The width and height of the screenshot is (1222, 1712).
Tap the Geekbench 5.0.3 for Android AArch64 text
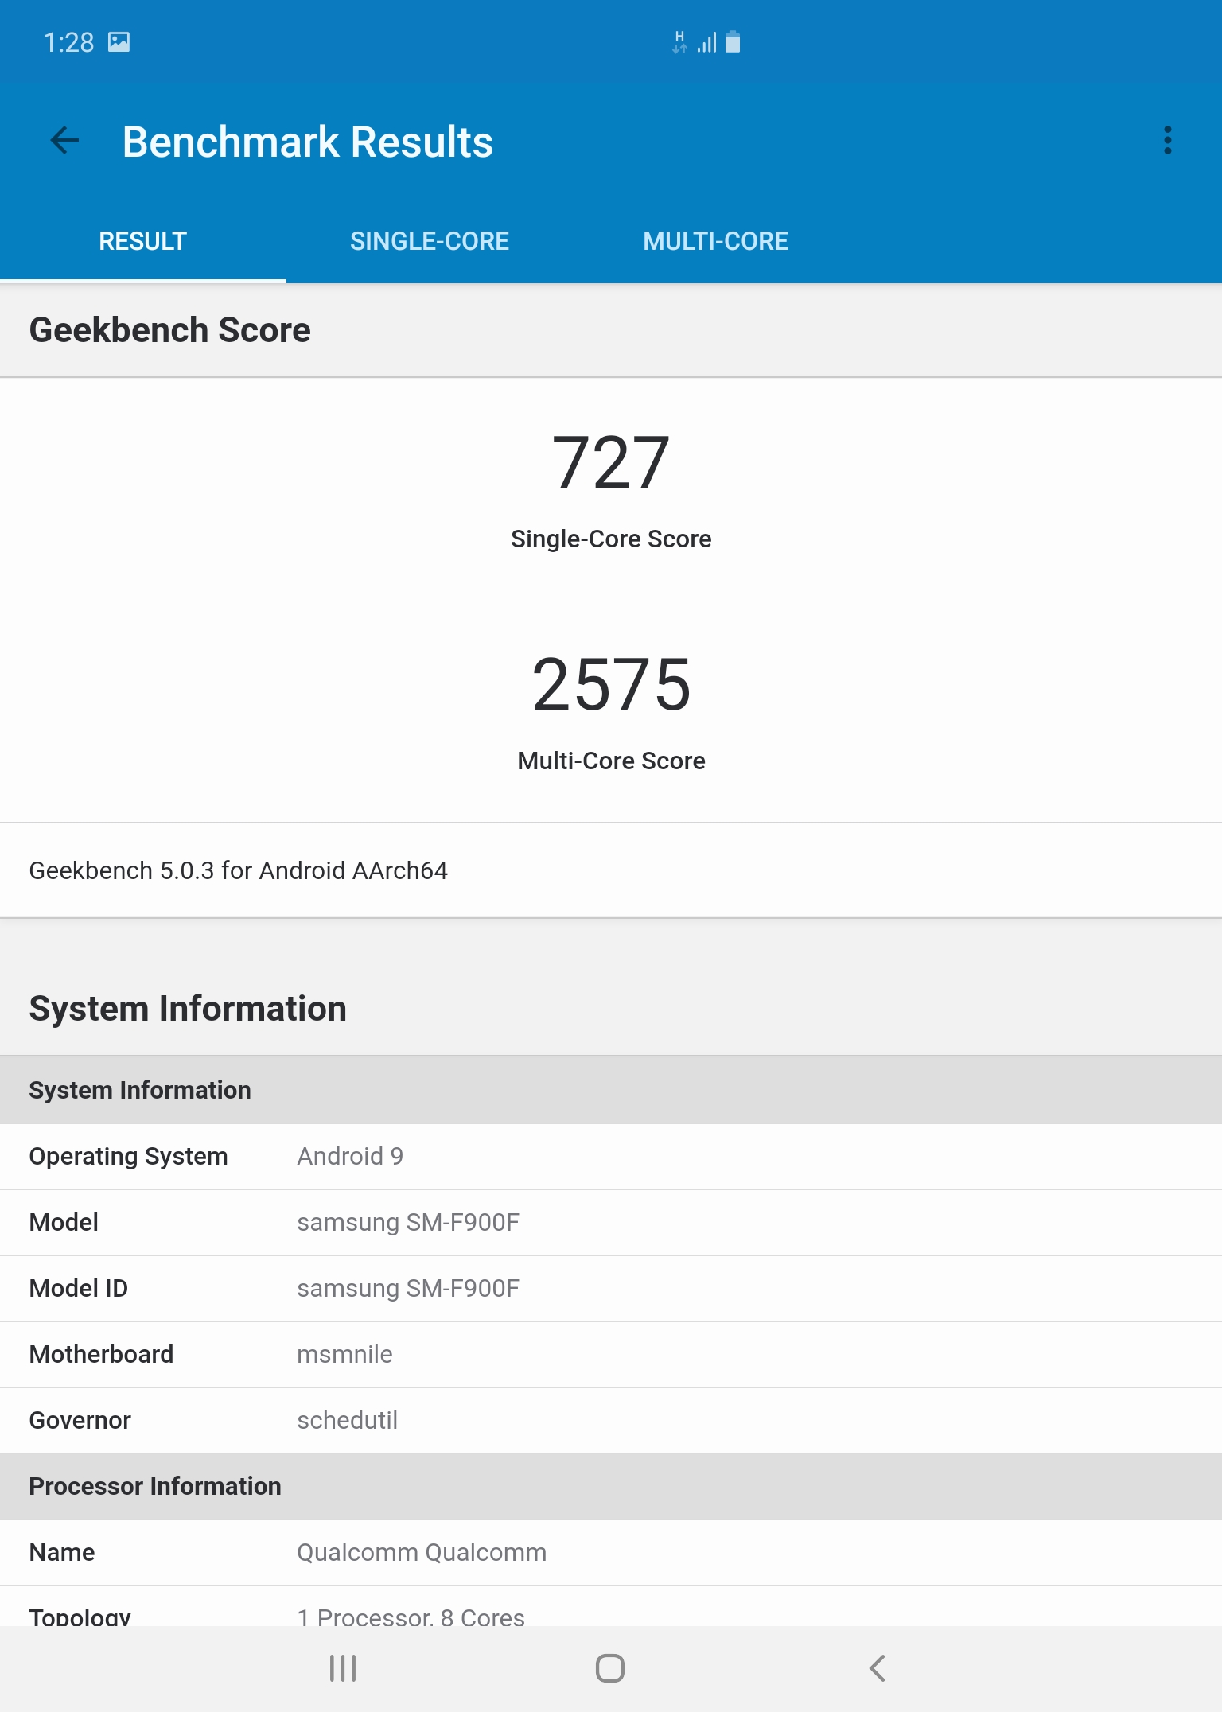239,870
